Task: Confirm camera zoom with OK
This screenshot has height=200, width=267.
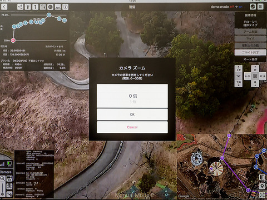Action: click(x=132, y=114)
